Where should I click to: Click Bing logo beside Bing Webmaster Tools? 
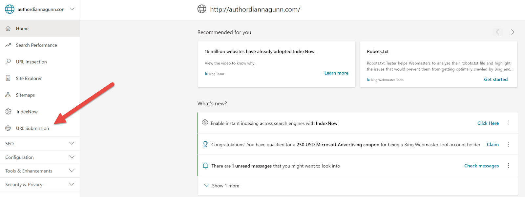(368, 80)
